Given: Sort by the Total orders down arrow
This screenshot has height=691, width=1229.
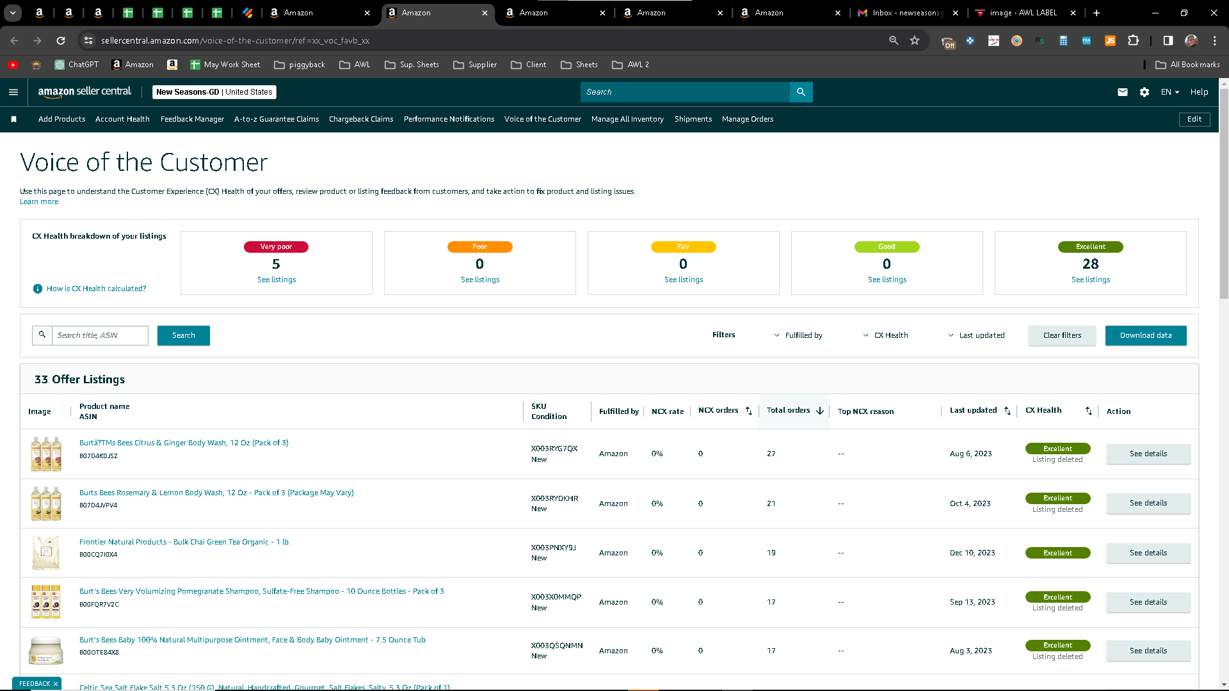Looking at the screenshot, I should [x=820, y=411].
